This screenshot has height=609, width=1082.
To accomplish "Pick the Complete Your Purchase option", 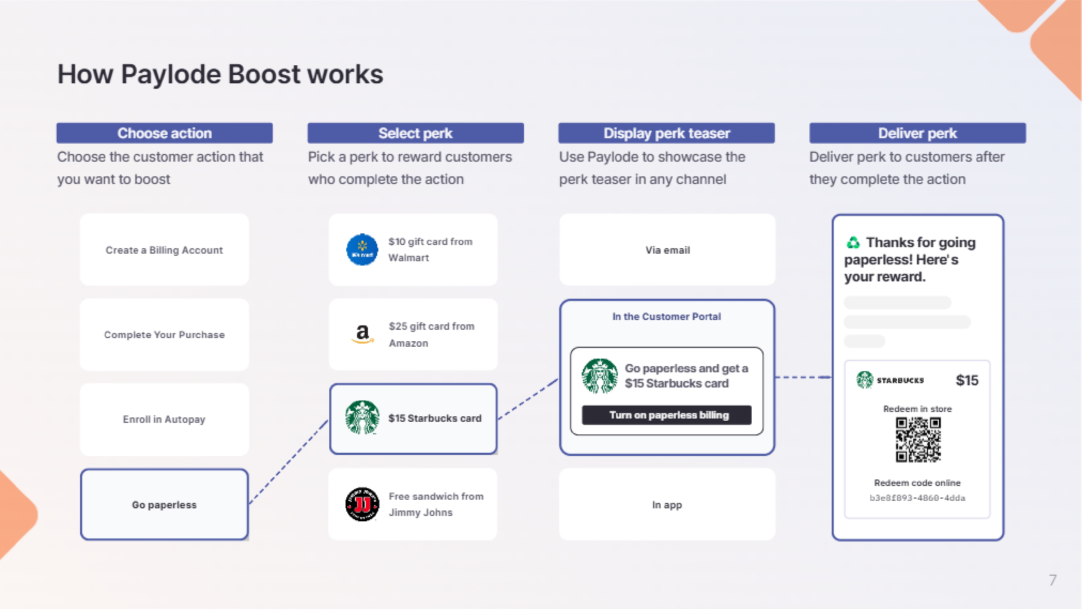I will [164, 334].
